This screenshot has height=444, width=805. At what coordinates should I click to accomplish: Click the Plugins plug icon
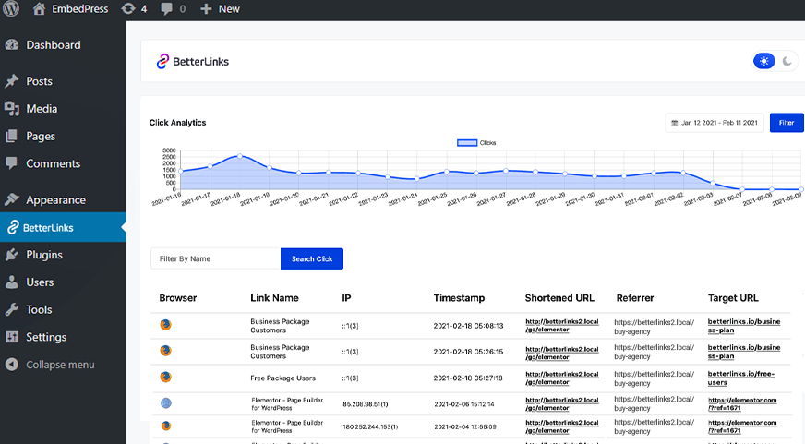[x=12, y=255]
